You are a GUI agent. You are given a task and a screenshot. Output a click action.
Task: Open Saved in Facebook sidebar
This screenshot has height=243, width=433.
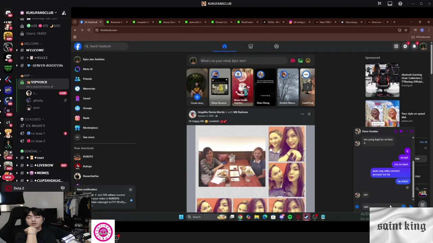tap(87, 98)
